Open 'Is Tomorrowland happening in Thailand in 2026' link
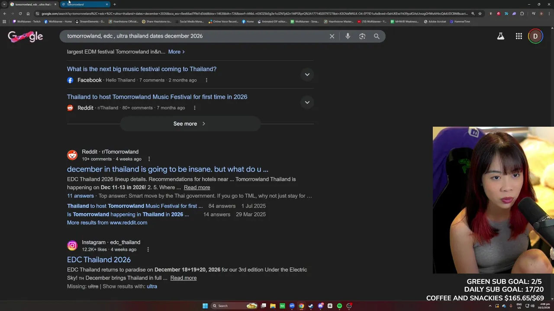 [128, 214]
